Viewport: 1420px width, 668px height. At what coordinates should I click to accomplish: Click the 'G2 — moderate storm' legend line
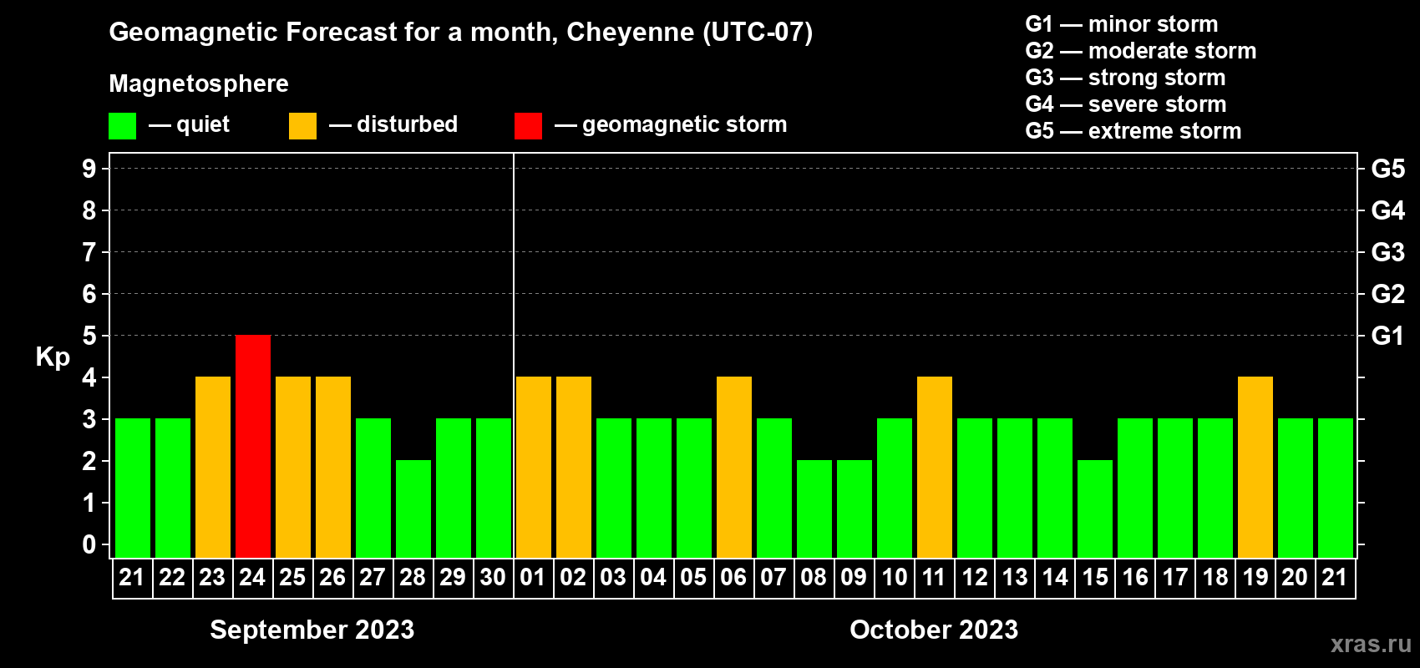pos(1141,51)
